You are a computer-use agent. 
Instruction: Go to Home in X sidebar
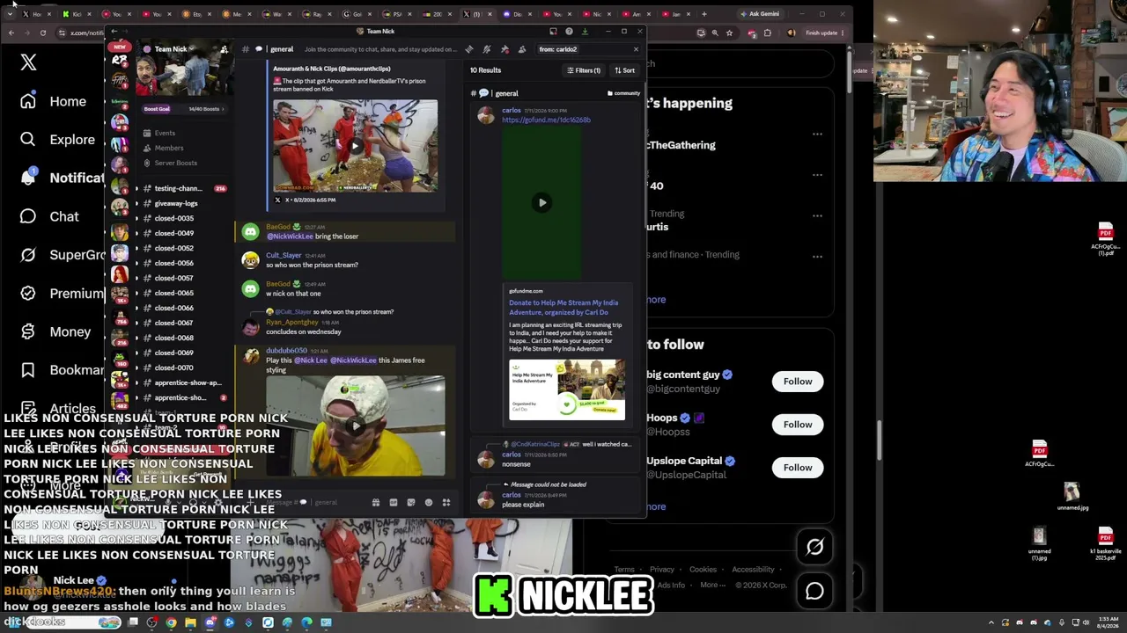[55, 101]
